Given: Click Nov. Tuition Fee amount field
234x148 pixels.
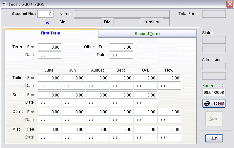Looking at the screenshot, I should [x=169, y=78].
